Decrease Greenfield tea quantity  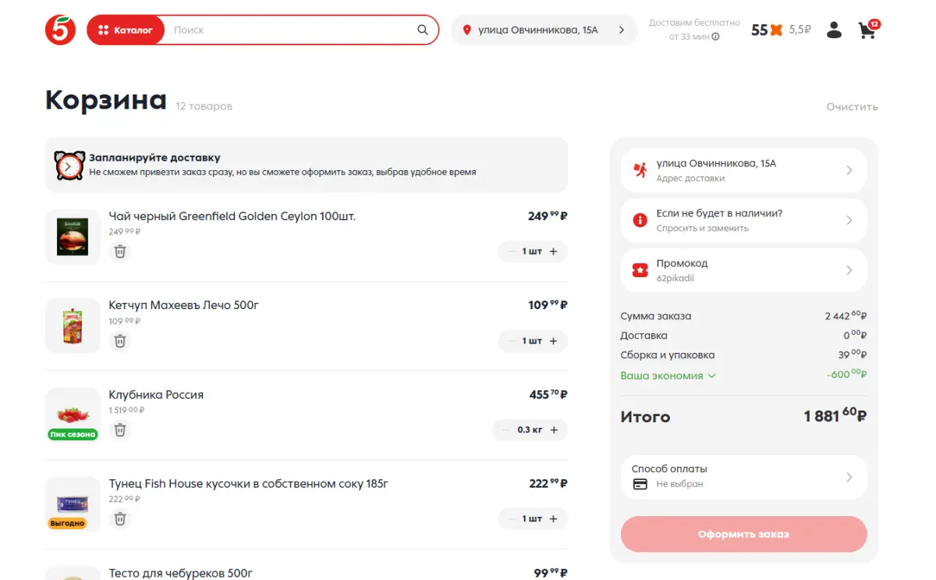[x=512, y=251]
